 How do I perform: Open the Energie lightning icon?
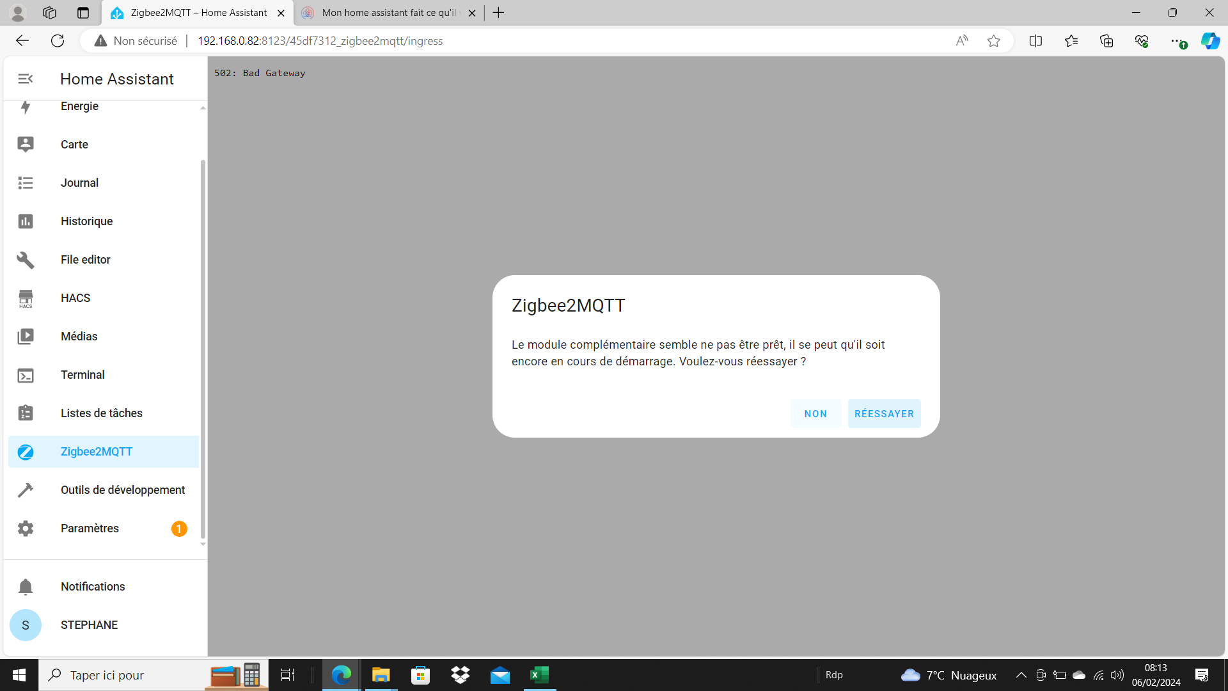click(26, 107)
